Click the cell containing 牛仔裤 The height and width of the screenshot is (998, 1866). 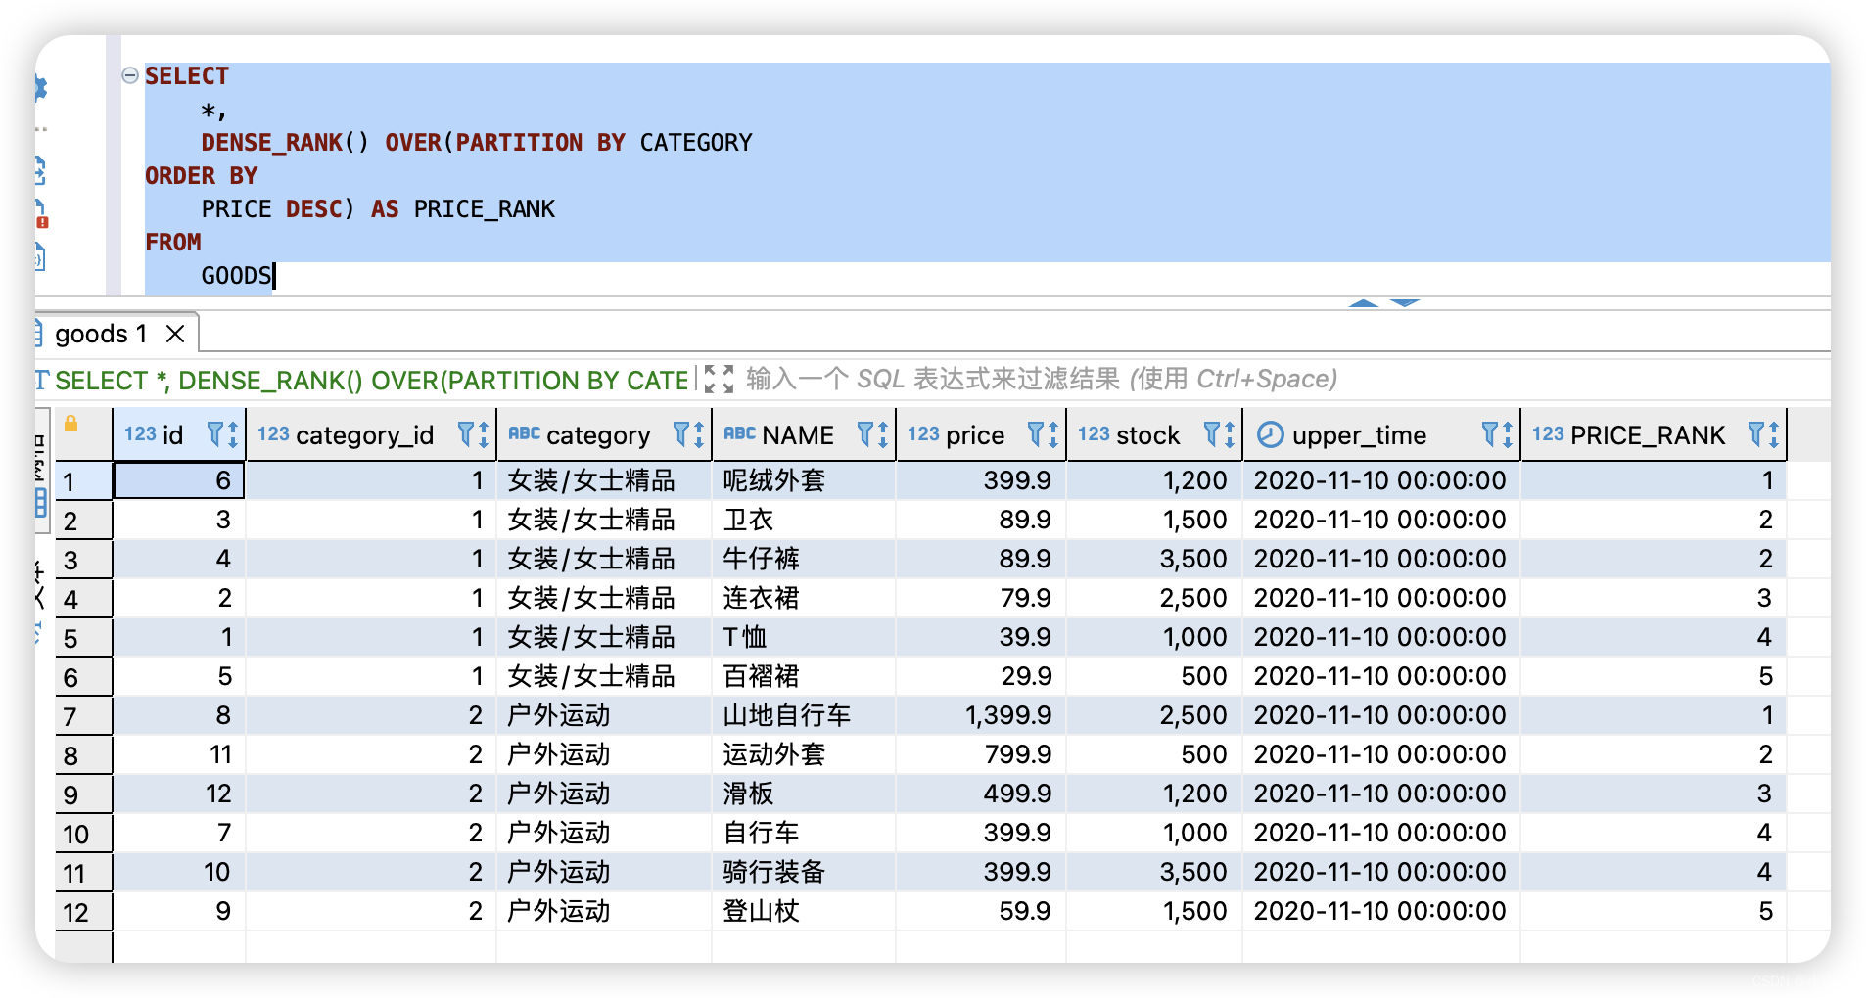803,559
